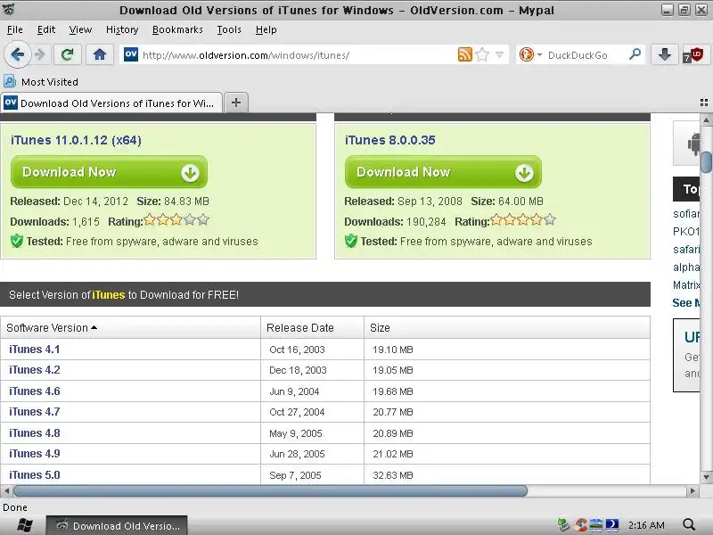This screenshot has width=713, height=535.
Task: Click the Android robot icon in sidebar
Action: [693, 144]
